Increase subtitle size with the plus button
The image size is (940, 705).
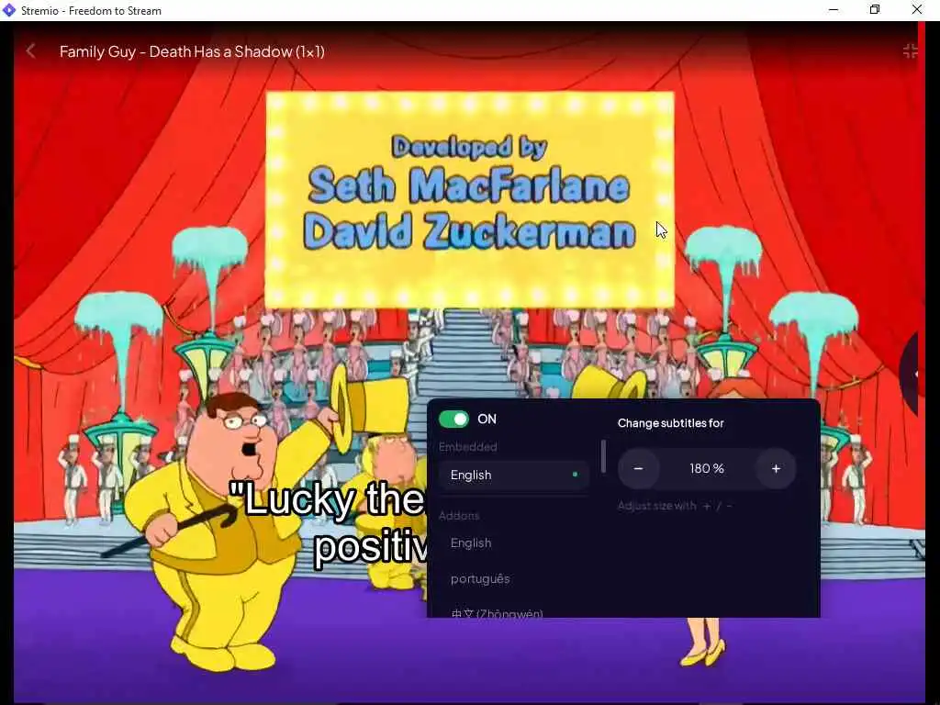click(x=776, y=468)
